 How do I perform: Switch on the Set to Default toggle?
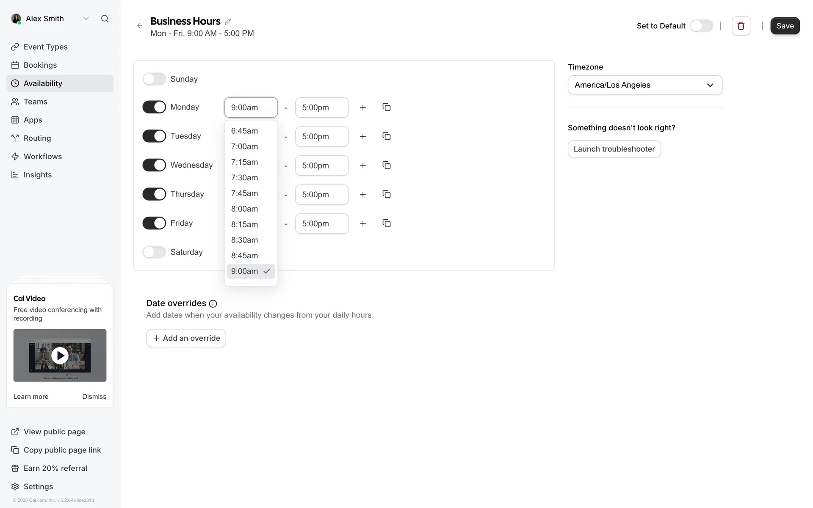(x=701, y=26)
